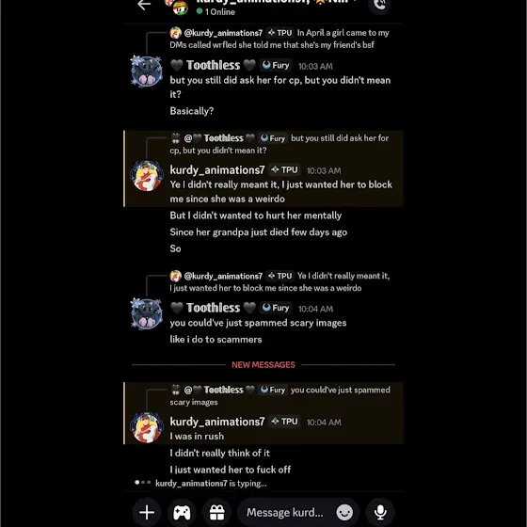Click the Fury tag beside Toothless at 10:04 AM
527x527 pixels.
[276, 308]
